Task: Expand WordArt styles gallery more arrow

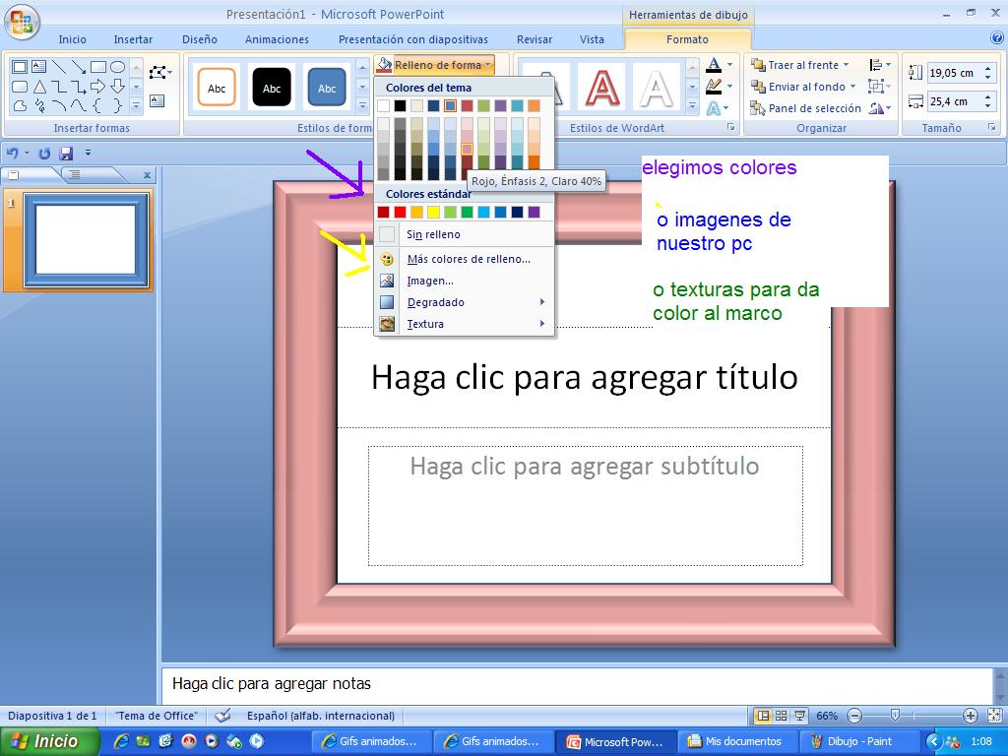Action: click(x=692, y=106)
